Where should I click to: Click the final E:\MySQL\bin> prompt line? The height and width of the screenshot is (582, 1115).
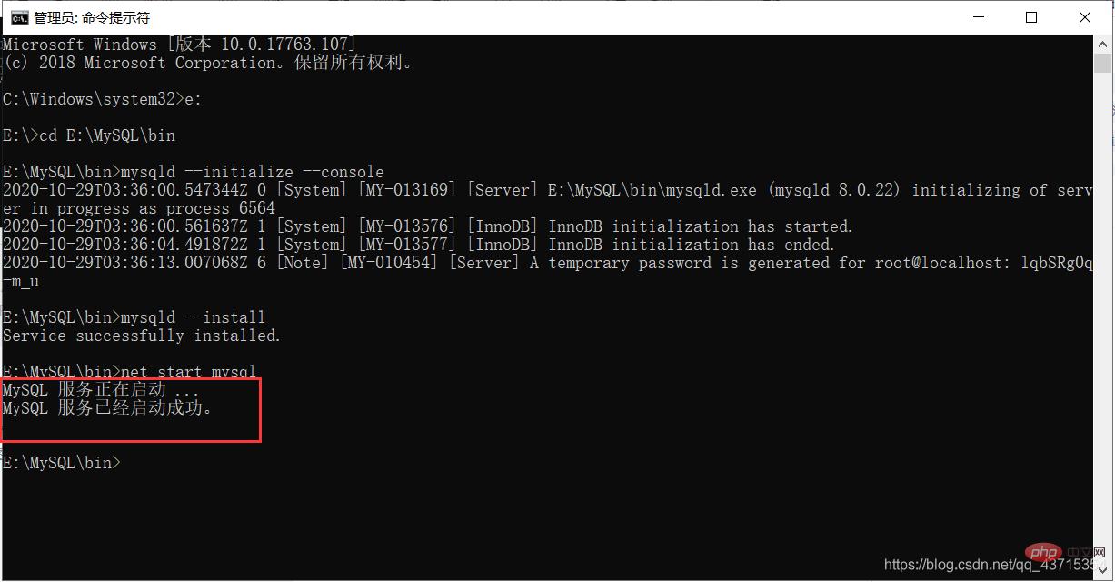click(x=61, y=463)
